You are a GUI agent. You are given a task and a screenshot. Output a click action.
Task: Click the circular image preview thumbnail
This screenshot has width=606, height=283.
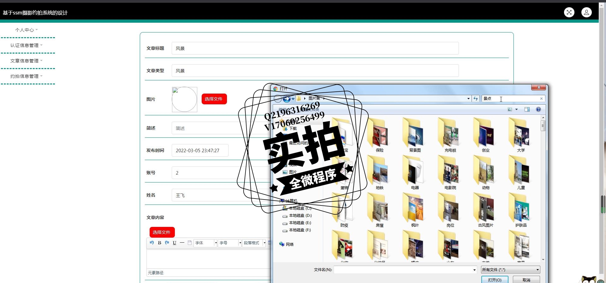click(x=185, y=99)
